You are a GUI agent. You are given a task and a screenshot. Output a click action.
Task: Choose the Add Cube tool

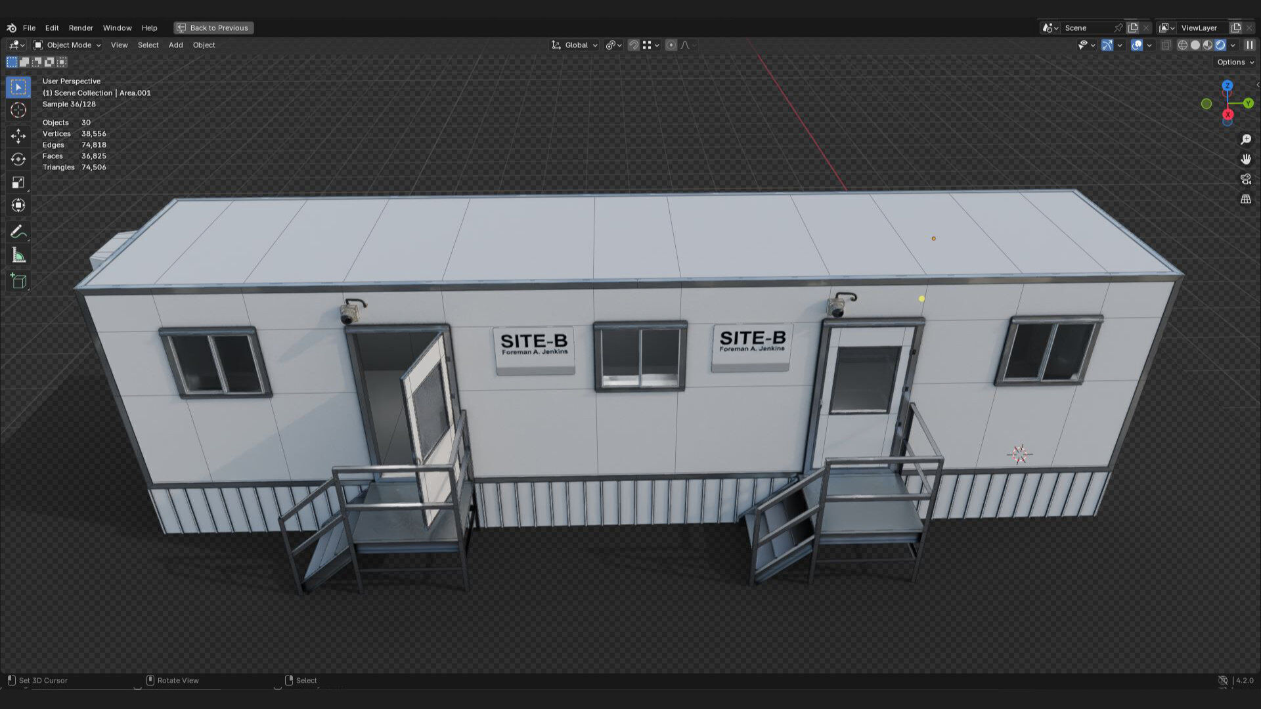pyautogui.click(x=18, y=282)
